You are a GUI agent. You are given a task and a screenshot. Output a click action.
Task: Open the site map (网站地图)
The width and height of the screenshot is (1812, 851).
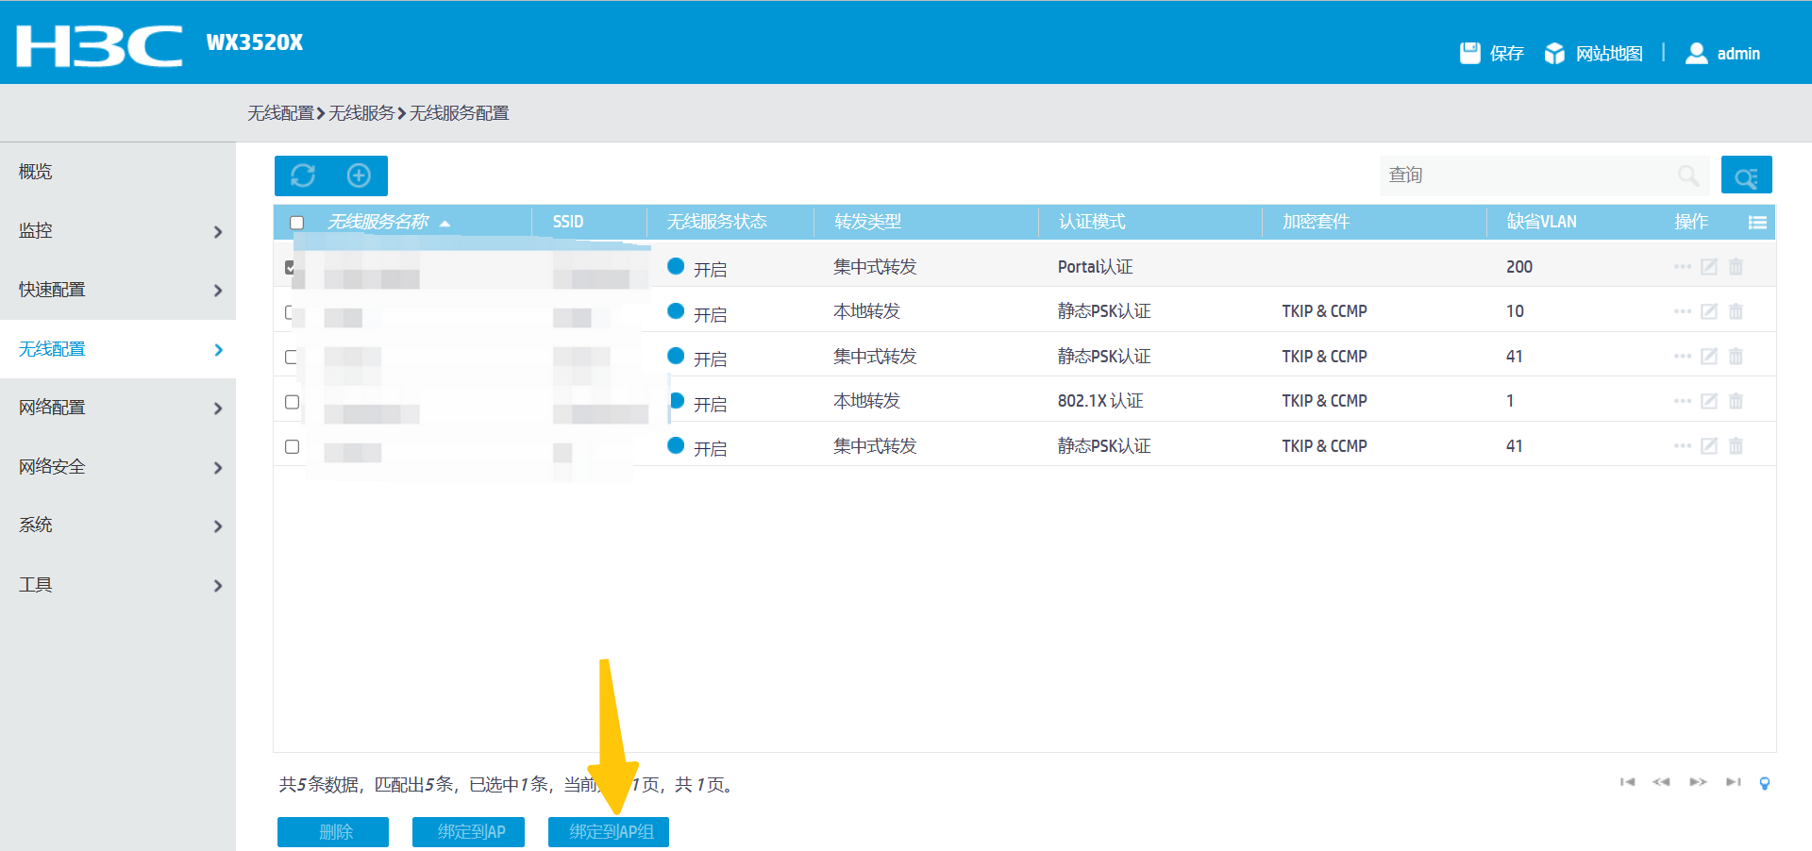click(x=1593, y=54)
